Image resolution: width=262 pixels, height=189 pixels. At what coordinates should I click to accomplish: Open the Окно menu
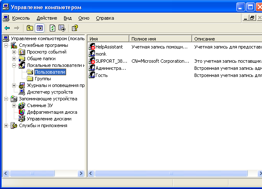(84, 18)
